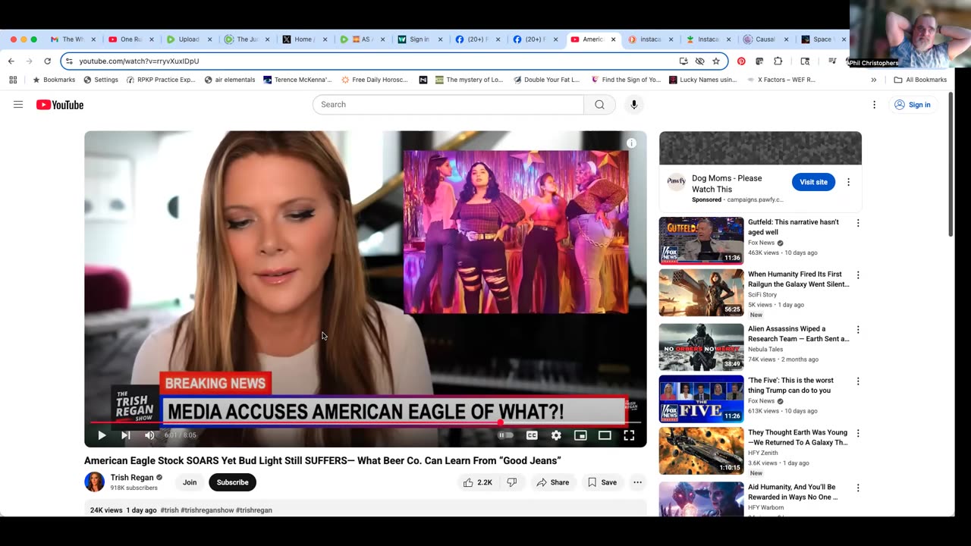The height and width of the screenshot is (546, 971).
Task: Open the apps grid in bookmarks bar
Action: 13,80
